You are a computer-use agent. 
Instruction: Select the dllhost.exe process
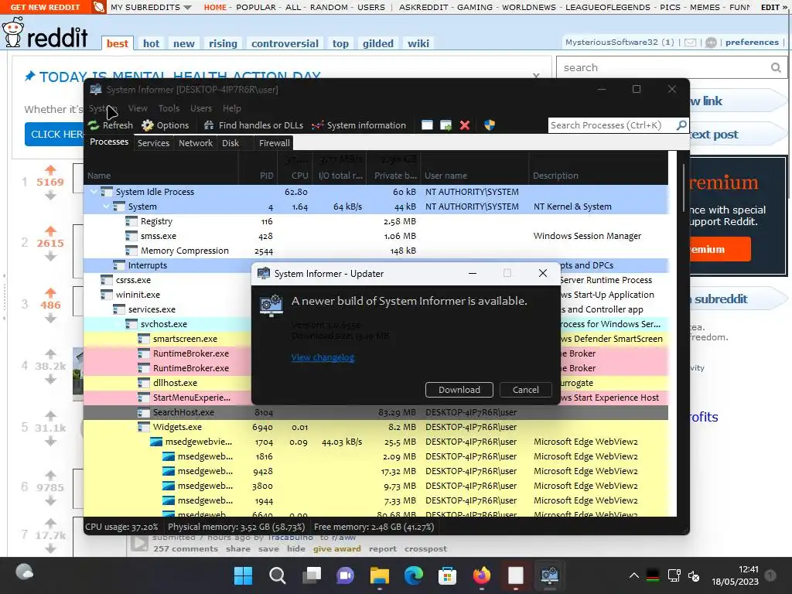pyautogui.click(x=168, y=383)
